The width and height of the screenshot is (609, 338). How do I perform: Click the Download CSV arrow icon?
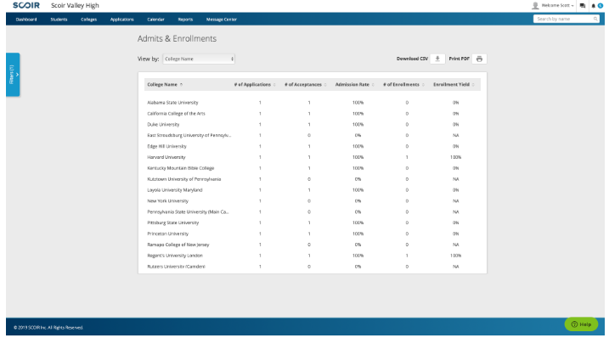[437, 59]
